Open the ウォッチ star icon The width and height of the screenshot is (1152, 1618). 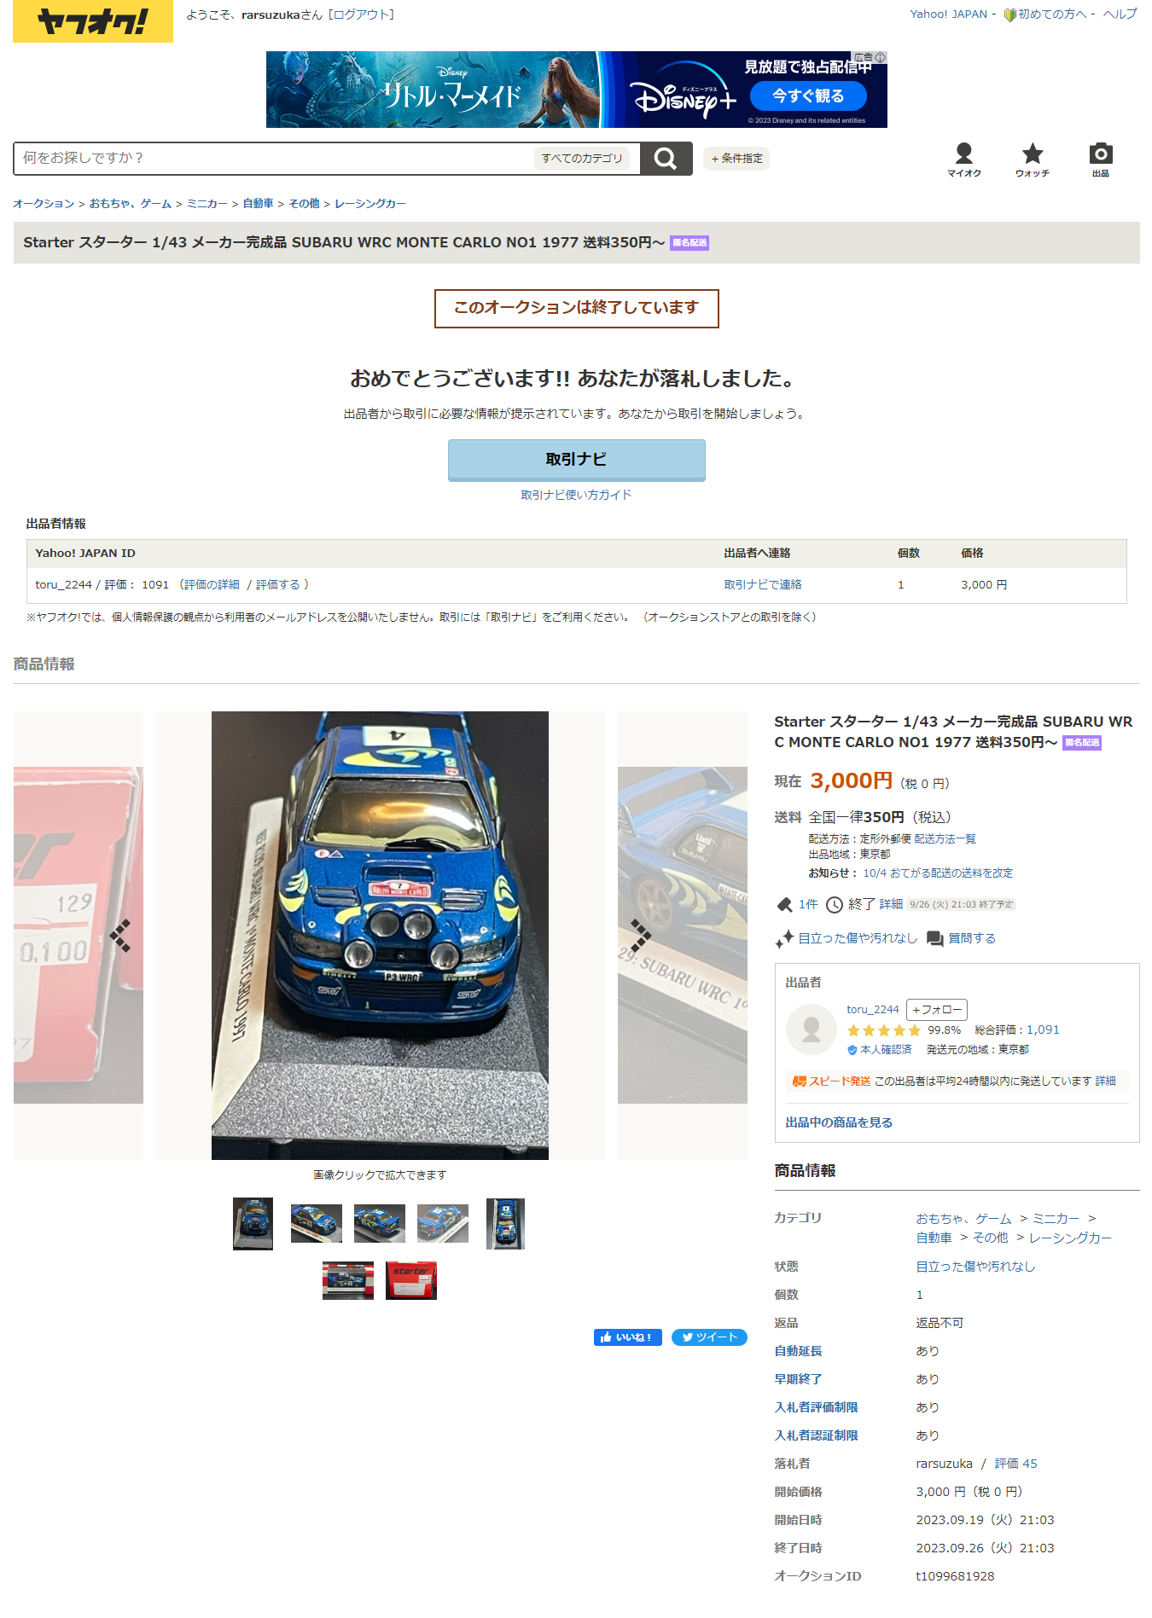[x=1033, y=159]
